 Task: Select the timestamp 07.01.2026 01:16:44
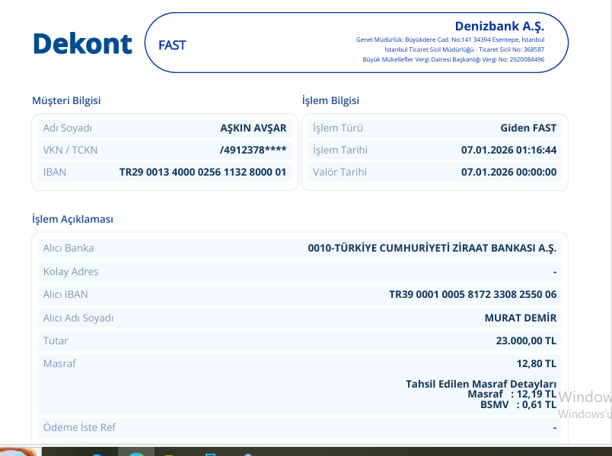pyautogui.click(x=509, y=150)
